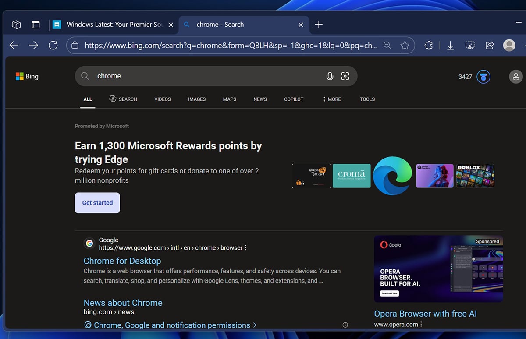Start a web capture with the scissors icon
The height and width of the screenshot is (339, 526).
point(470,45)
